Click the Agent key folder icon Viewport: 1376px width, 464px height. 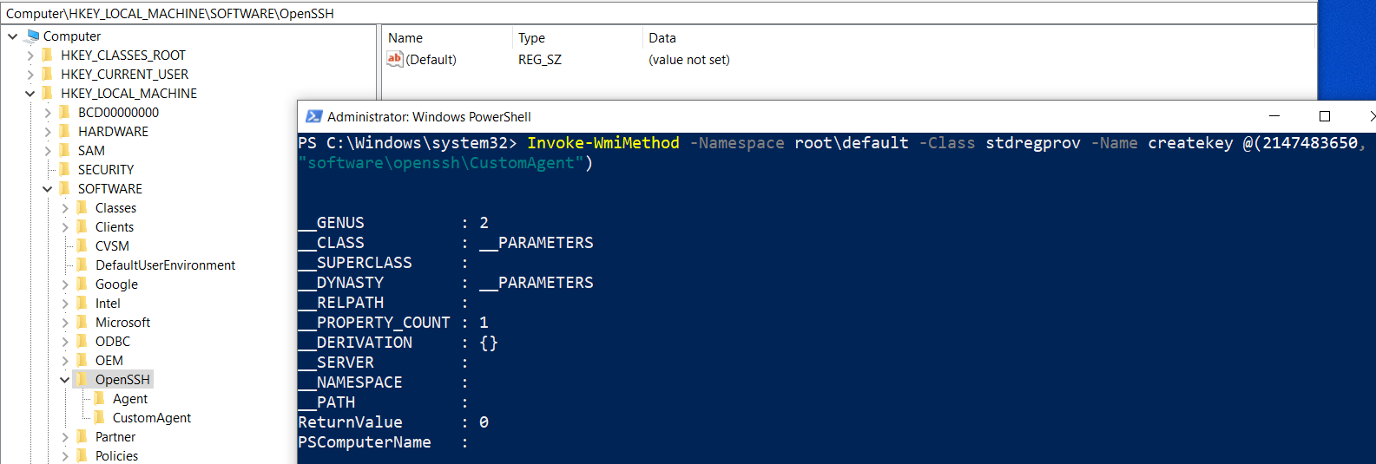tap(99, 398)
